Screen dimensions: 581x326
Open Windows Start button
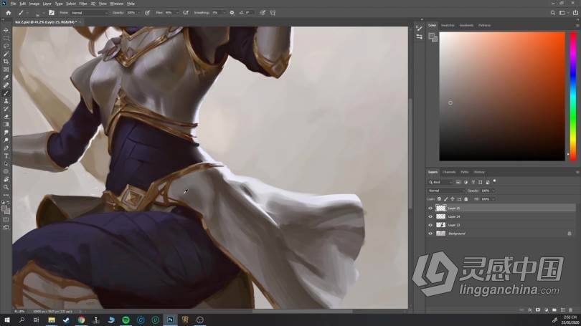coord(7,320)
